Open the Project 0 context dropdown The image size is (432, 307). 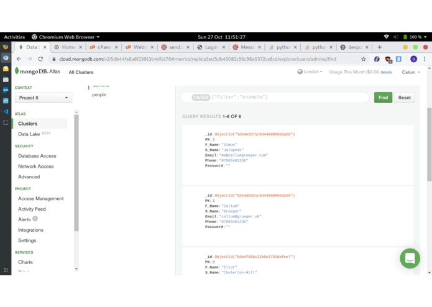click(44, 98)
